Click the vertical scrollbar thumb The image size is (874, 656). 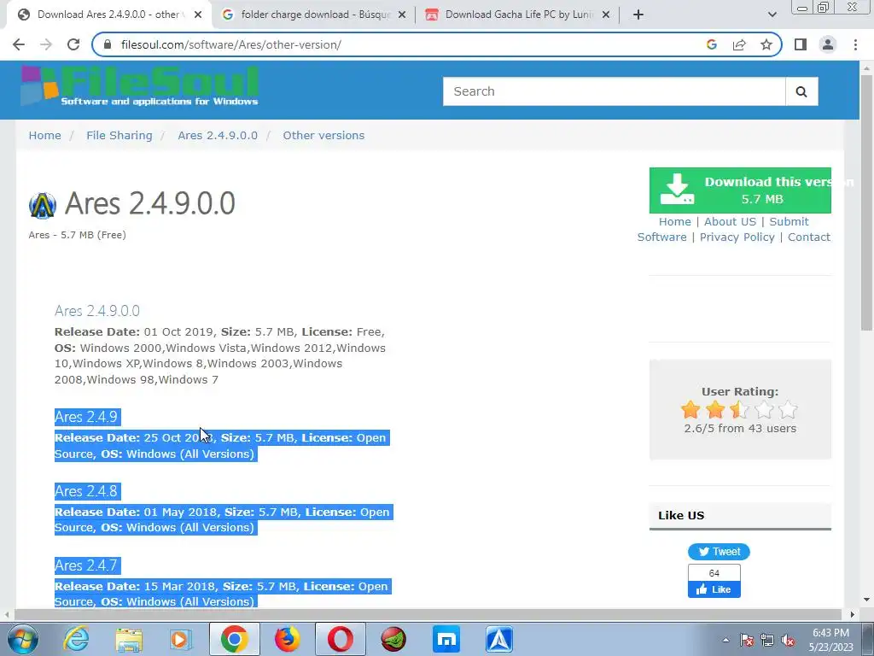click(x=866, y=202)
